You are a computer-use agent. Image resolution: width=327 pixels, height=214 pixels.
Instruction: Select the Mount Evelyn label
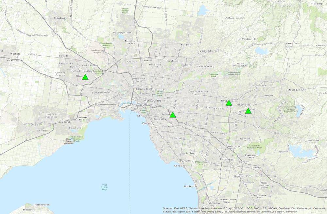[x=296, y=90]
